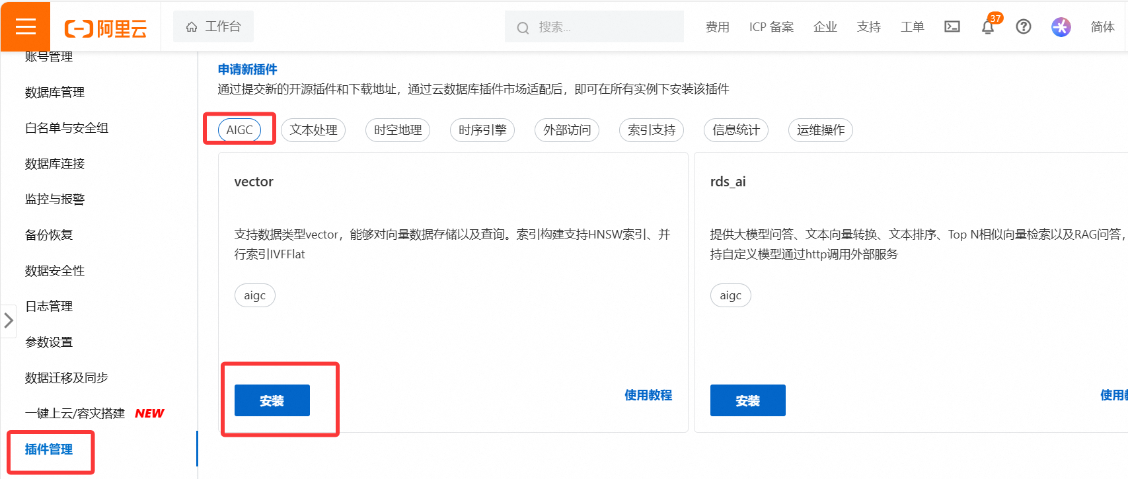This screenshot has width=1128, height=479.
Task: Open the 企业 top menu
Action: [825, 27]
